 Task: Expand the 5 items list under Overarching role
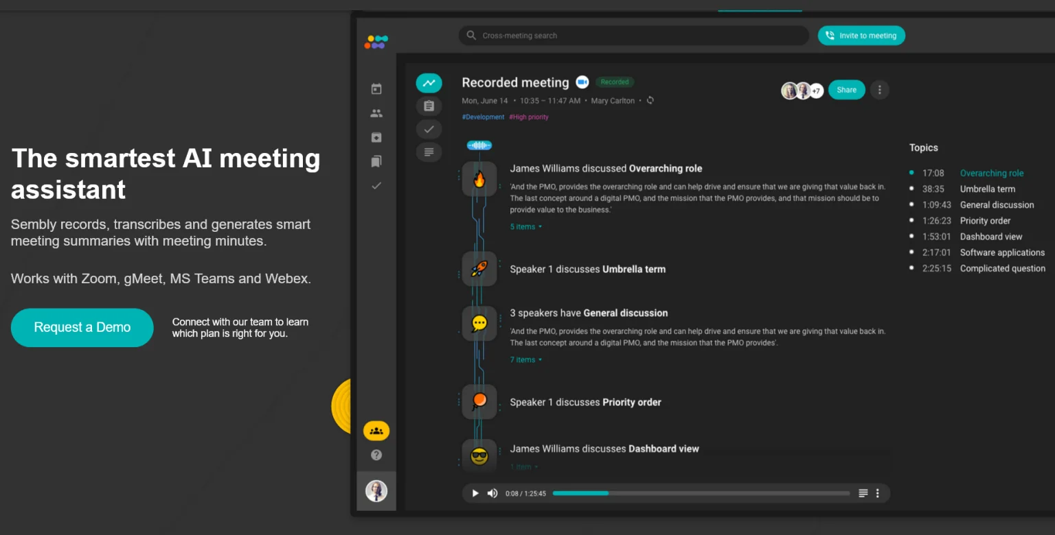click(525, 226)
